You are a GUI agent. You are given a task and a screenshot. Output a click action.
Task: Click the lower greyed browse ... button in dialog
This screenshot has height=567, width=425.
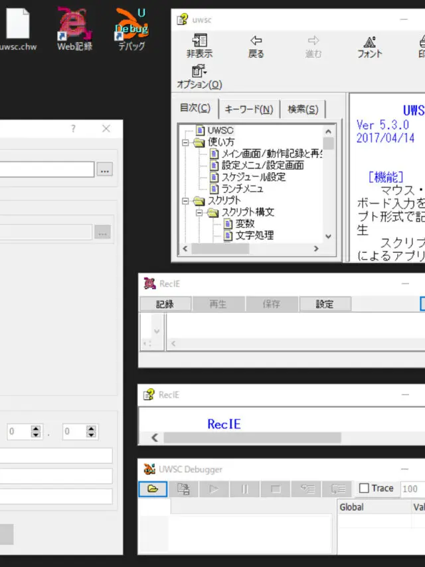(102, 232)
